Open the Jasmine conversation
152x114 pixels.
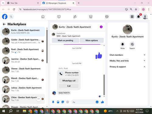tap(23, 60)
